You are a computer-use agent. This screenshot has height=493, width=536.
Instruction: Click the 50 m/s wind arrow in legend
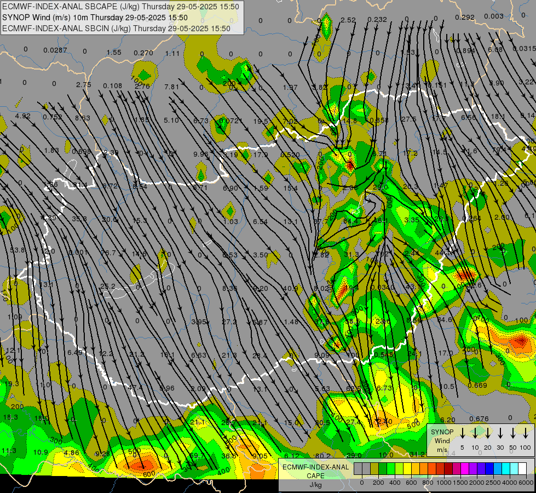tap(513, 433)
